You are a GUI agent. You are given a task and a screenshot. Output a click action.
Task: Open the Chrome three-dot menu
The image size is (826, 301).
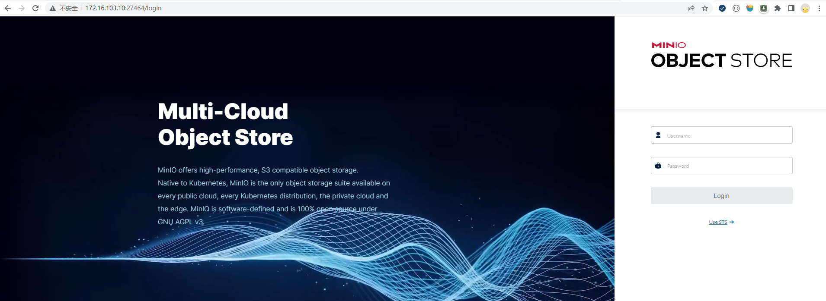point(819,8)
